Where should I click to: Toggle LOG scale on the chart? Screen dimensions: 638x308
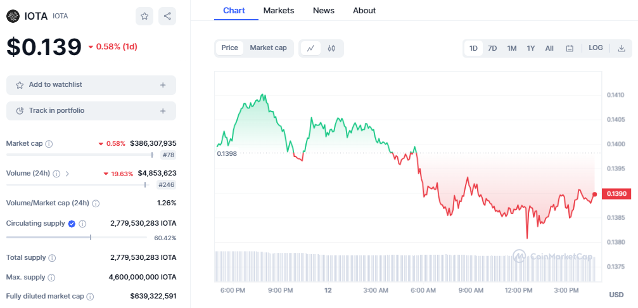[x=596, y=48]
